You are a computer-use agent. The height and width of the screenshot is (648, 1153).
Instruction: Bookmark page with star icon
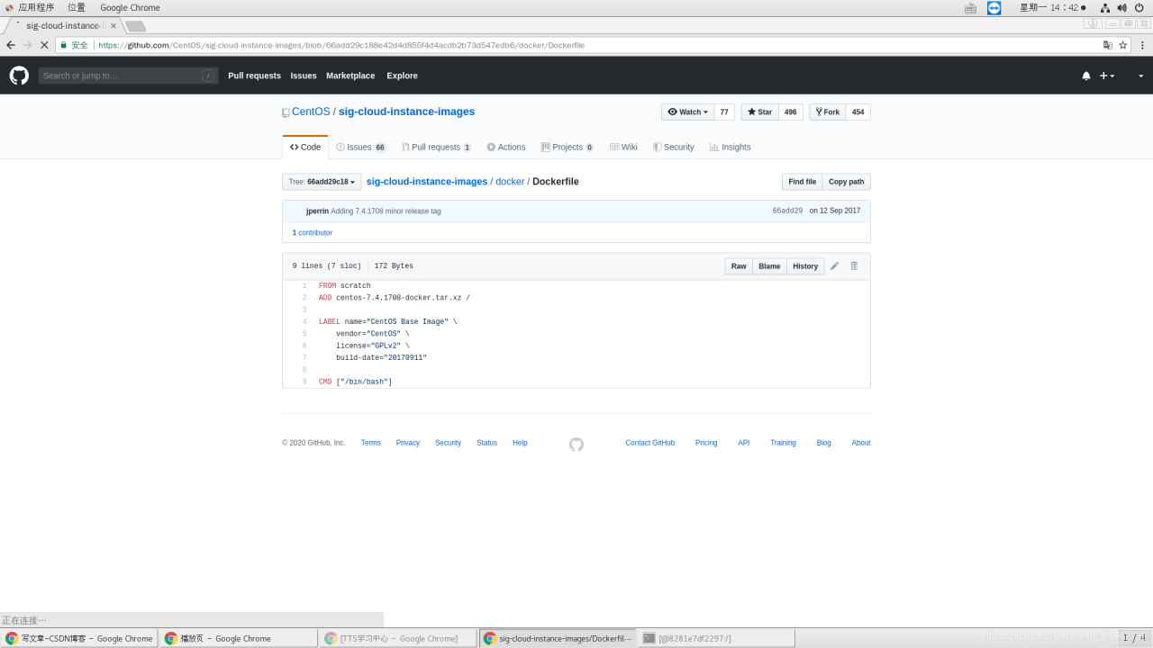tap(1123, 45)
